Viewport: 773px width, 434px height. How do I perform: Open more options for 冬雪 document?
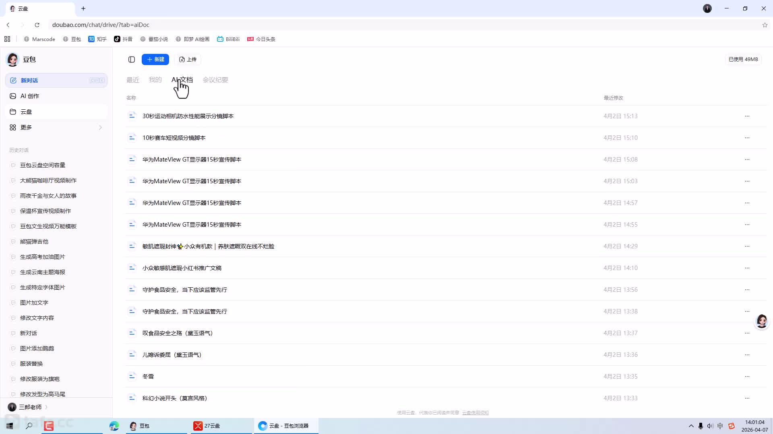(x=747, y=377)
